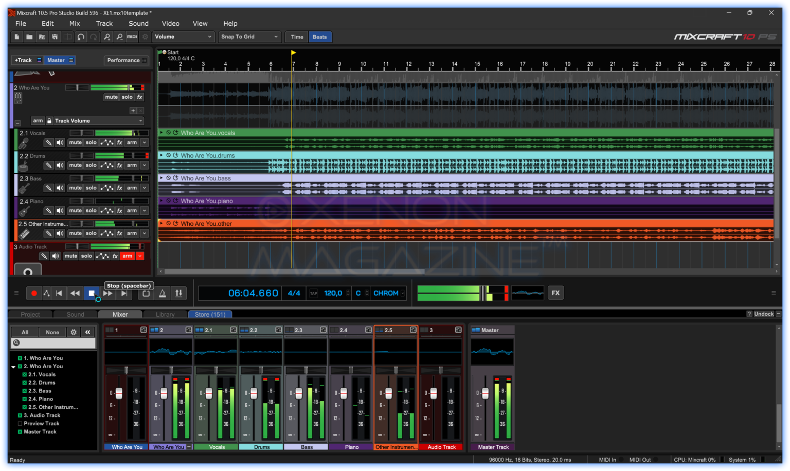790x471 pixels.
Task: Click the metronome icon in the transport bar
Action: (x=162, y=293)
